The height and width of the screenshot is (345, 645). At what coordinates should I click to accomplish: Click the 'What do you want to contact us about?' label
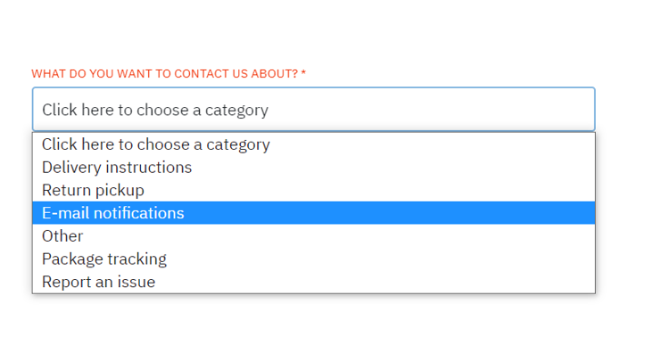(164, 74)
